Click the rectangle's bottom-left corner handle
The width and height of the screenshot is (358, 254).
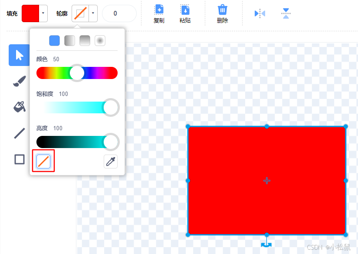tap(188, 234)
